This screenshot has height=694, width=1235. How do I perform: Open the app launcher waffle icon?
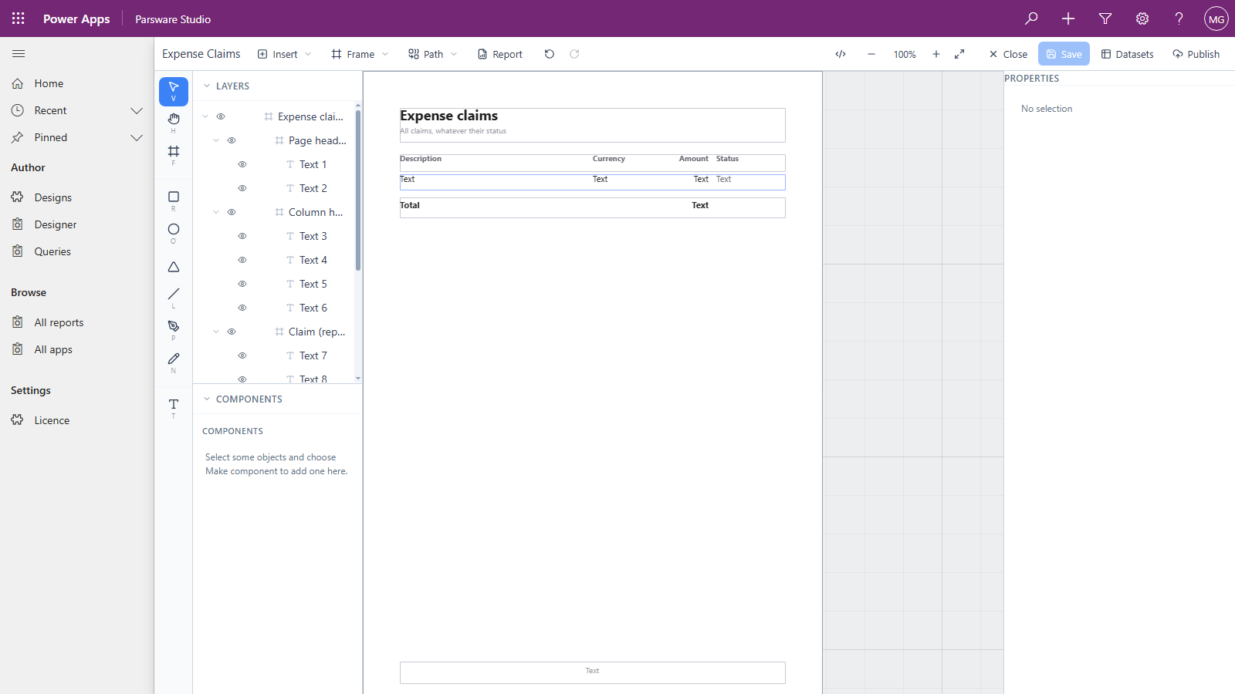coord(19,19)
